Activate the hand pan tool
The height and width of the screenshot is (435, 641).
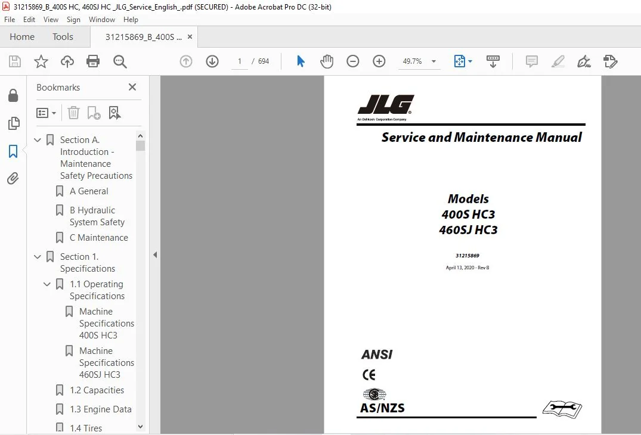[x=327, y=61]
